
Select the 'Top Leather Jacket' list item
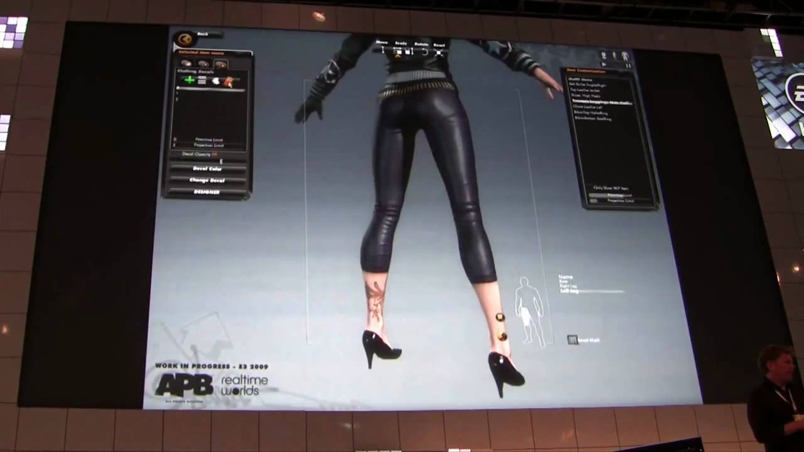[585, 90]
